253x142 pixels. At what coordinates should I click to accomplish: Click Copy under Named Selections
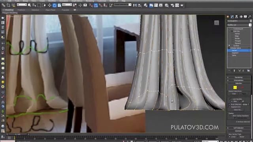234,94
